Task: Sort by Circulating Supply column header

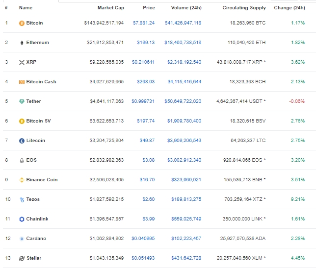Action: click(244, 8)
